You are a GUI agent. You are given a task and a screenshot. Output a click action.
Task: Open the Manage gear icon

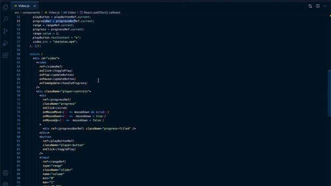click(x=6, y=184)
